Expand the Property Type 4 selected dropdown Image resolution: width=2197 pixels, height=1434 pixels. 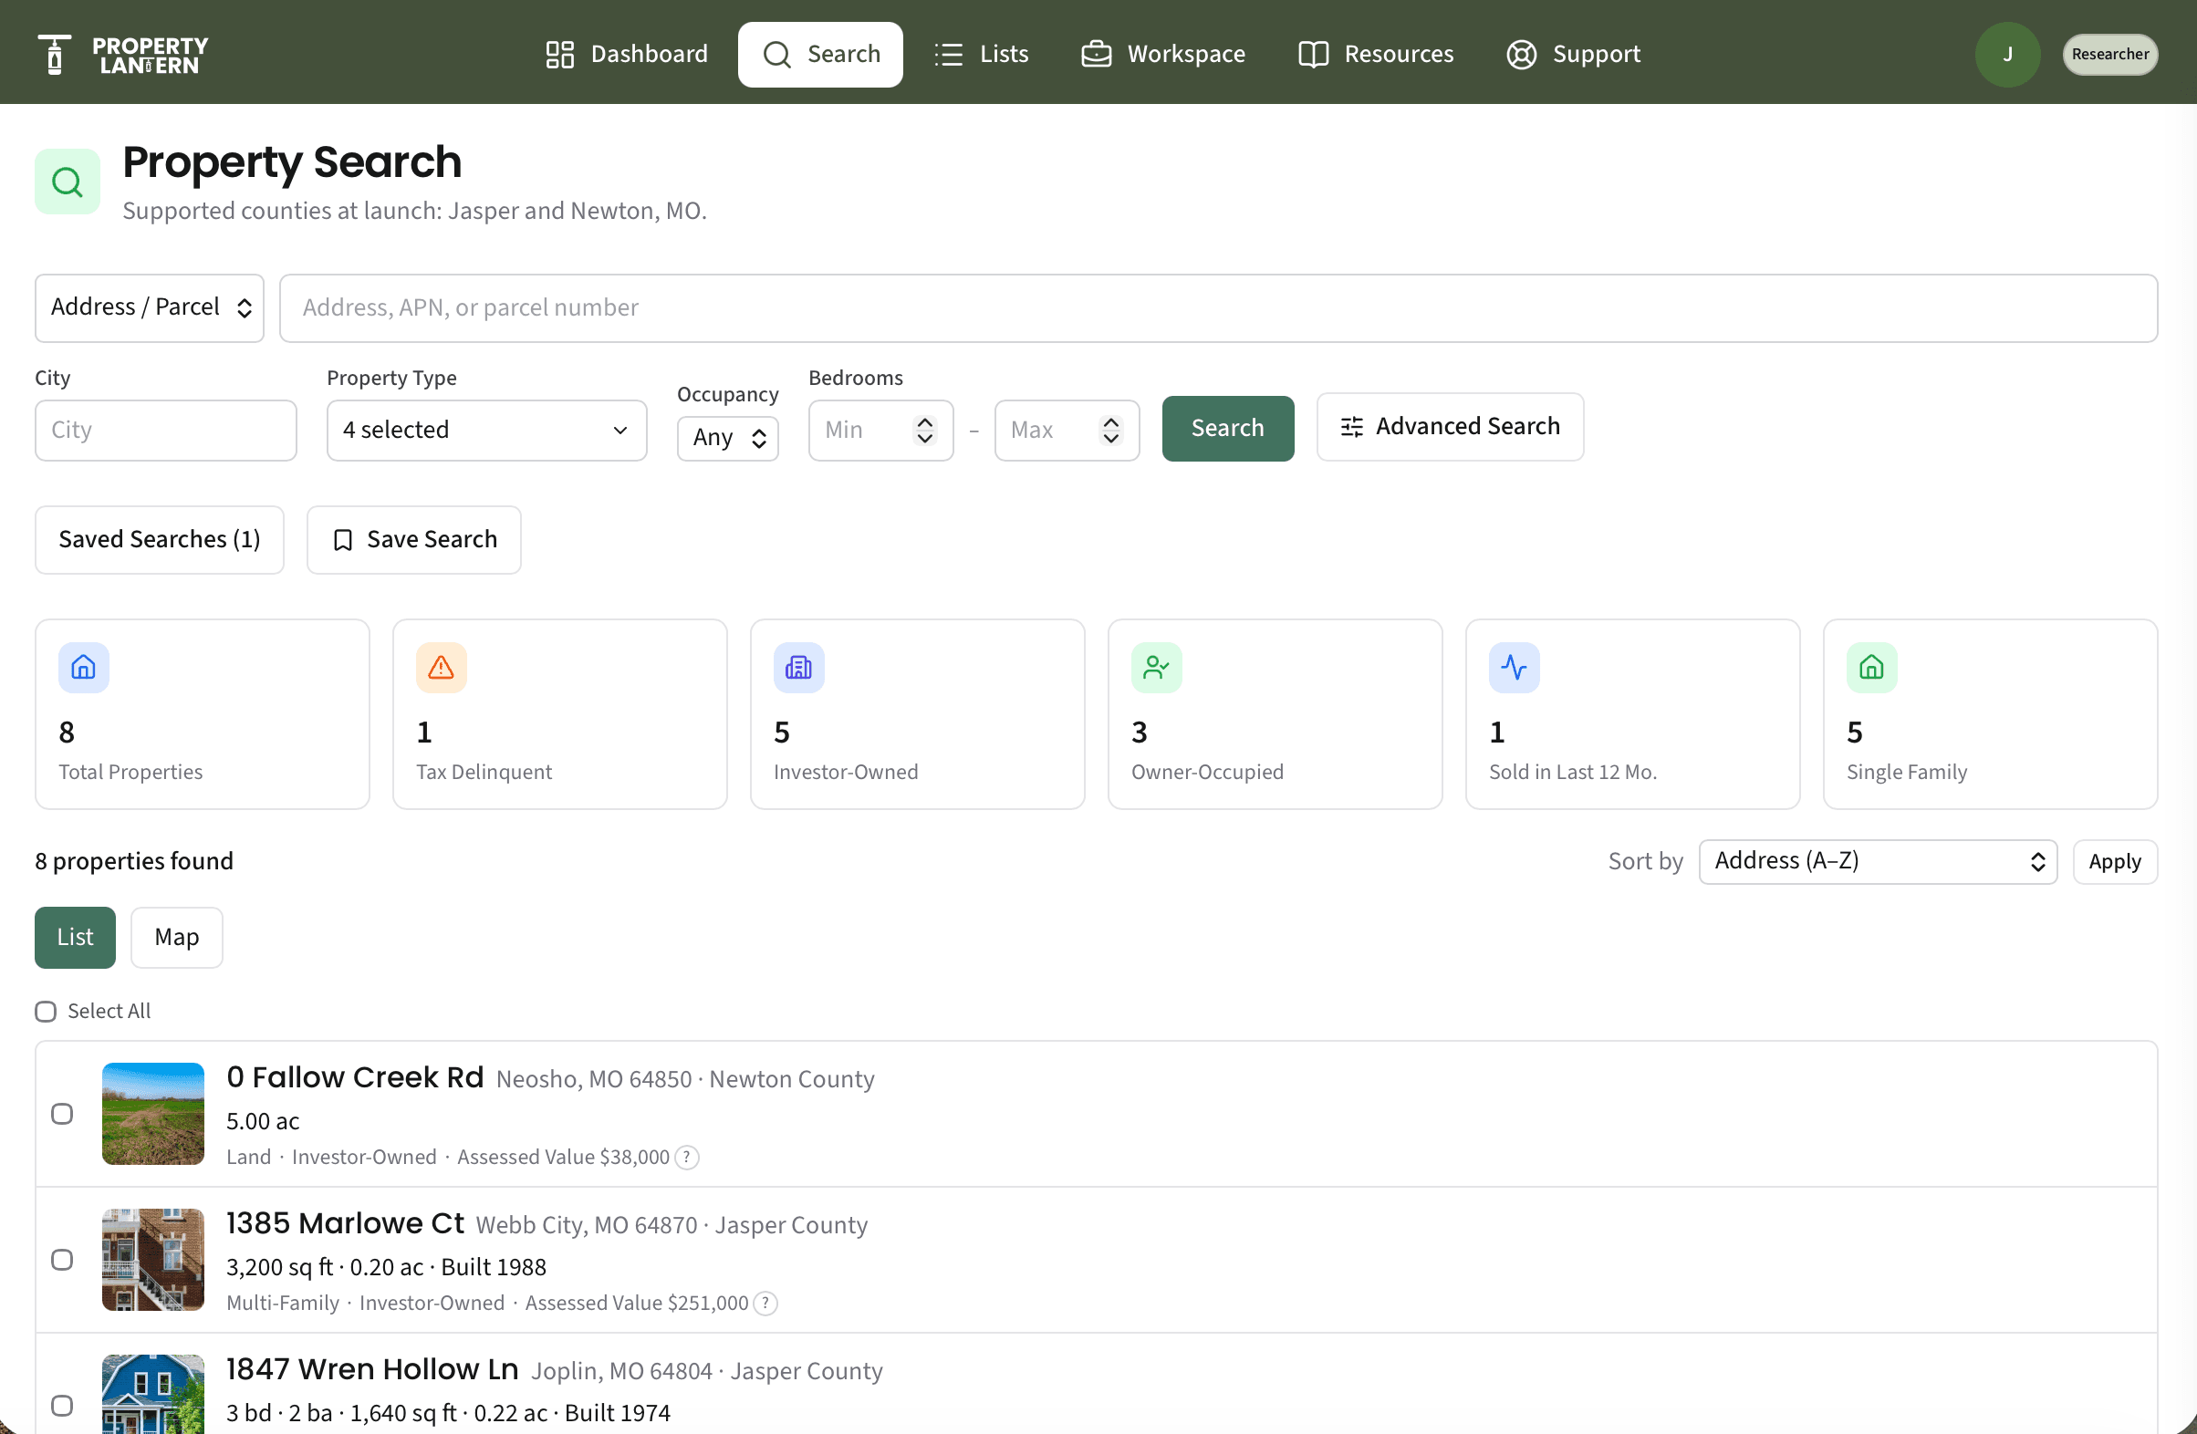(486, 430)
